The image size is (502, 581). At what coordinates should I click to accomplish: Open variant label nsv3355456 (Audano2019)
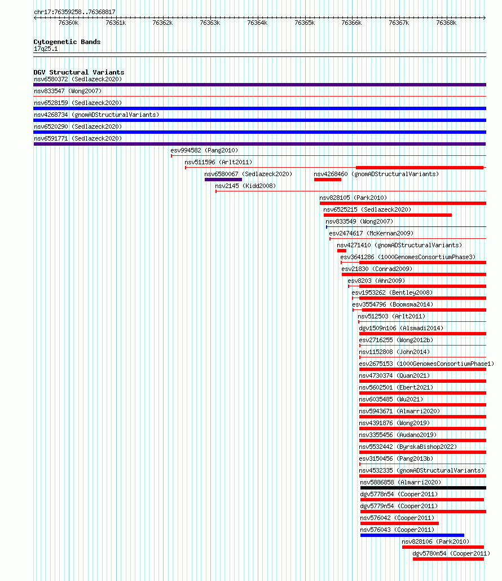click(398, 435)
